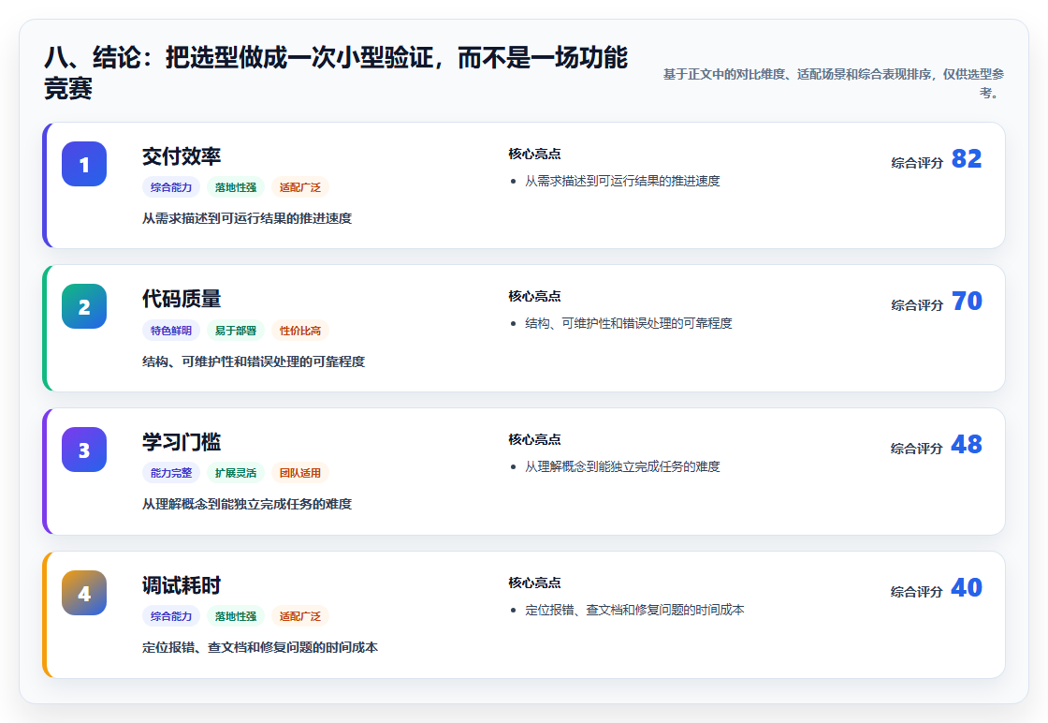Image resolution: width=1048 pixels, height=723 pixels.
Task: Click the score value 70
Action: point(967,302)
